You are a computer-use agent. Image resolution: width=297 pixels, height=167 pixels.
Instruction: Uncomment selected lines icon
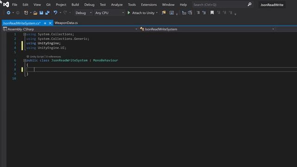pyautogui.click(x=204, y=13)
